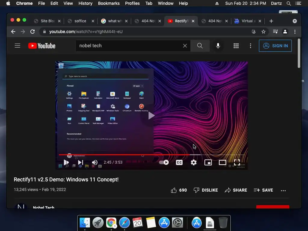Skip to the next video

click(81, 162)
